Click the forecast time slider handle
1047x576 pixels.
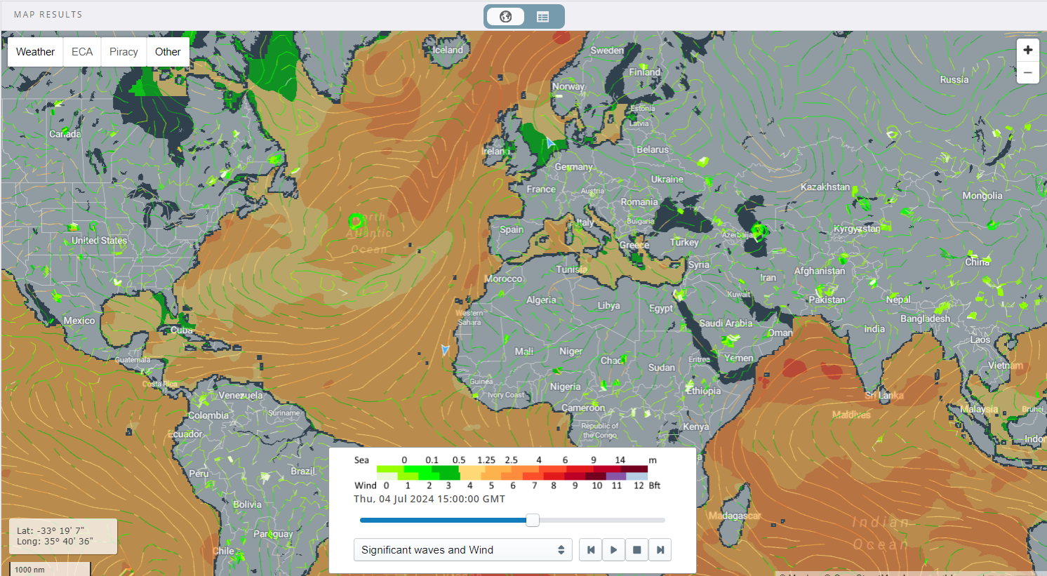533,520
